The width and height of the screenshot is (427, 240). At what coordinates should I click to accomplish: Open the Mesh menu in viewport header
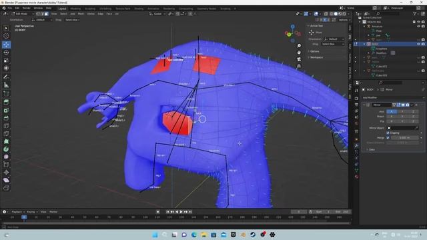pyautogui.click(x=81, y=13)
